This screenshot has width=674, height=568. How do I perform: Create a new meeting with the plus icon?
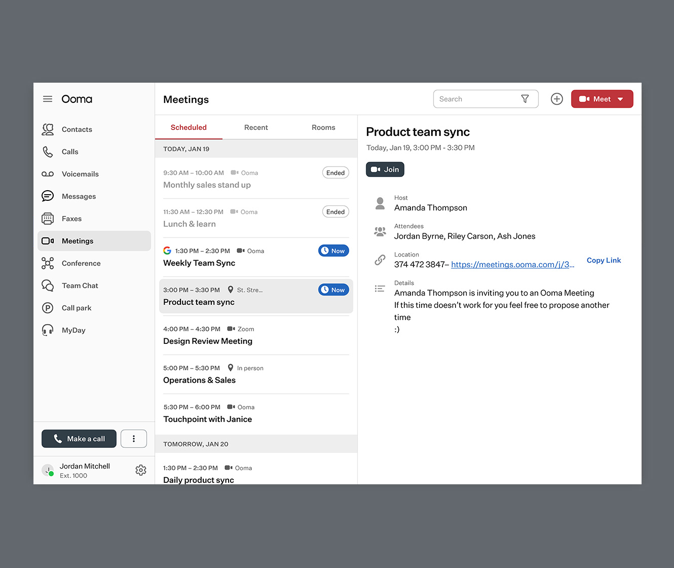click(556, 99)
